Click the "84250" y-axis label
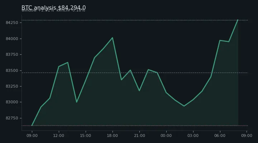 [x=12, y=23]
